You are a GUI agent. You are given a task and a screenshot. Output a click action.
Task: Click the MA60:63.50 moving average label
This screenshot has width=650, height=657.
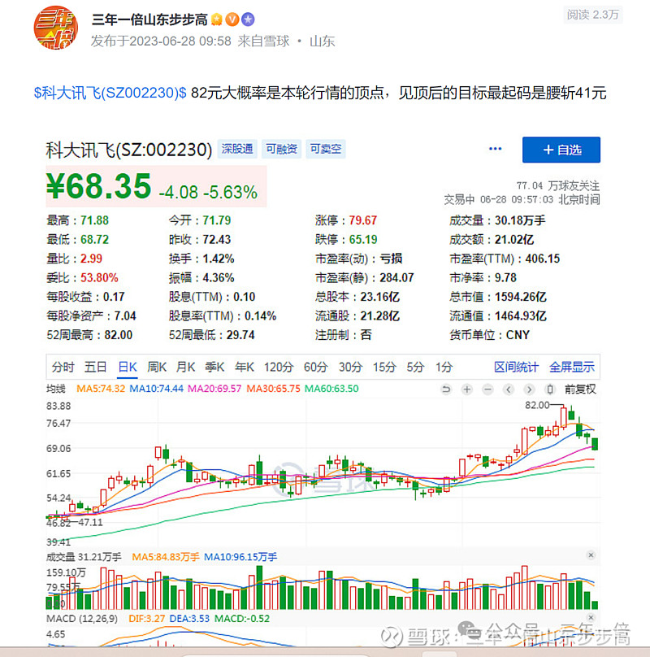(x=331, y=389)
